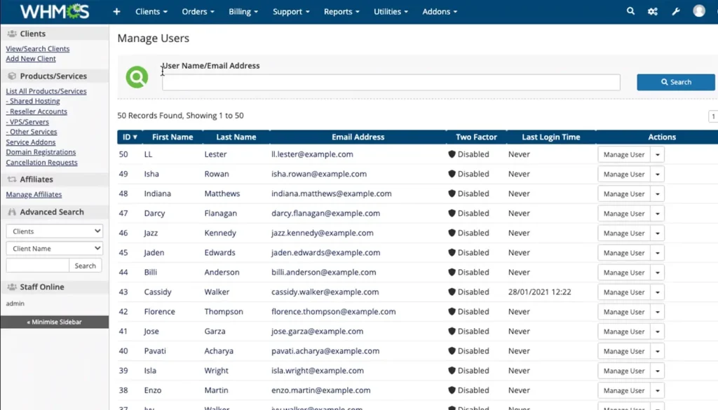Image resolution: width=718 pixels, height=410 pixels.
Task: Open the Client Name search type dropdown
Action: point(54,247)
